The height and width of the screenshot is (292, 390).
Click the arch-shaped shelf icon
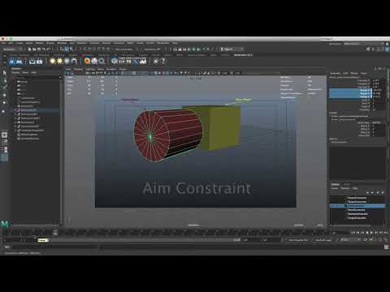pyautogui.click(x=74, y=62)
